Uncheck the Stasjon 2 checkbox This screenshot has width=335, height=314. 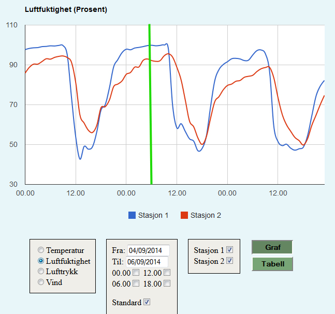(230, 261)
